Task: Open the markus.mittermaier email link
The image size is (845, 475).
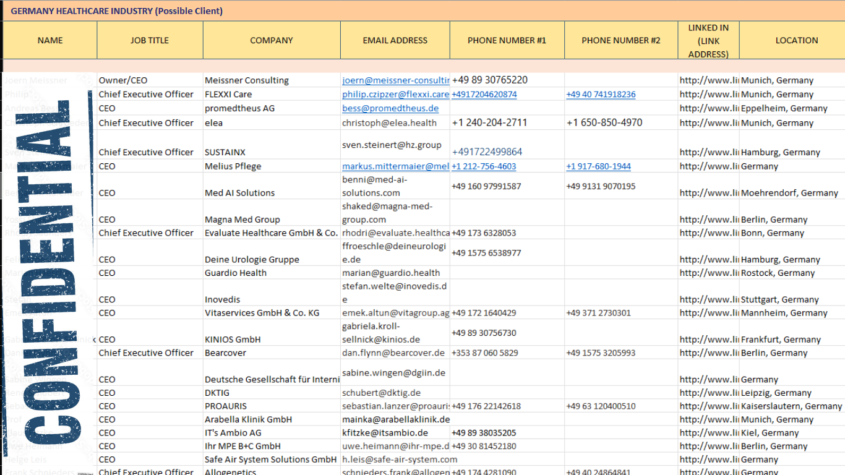Action: click(x=396, y=166)
